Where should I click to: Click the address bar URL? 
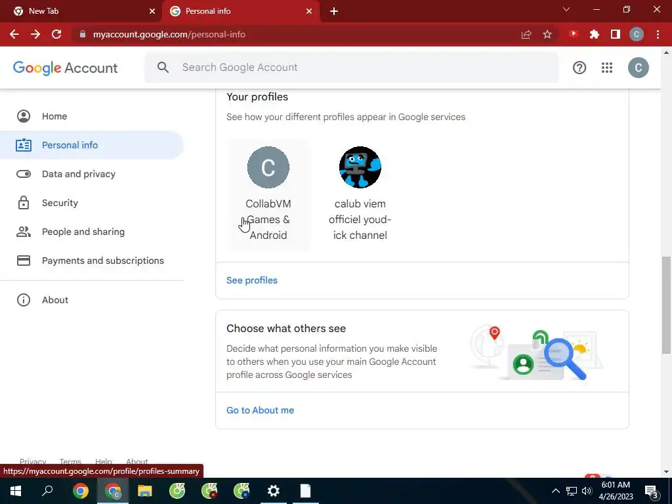[x=169, y=34]
